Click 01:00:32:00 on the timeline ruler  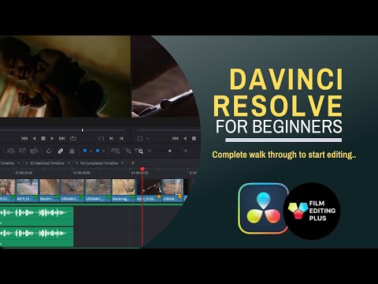coord(24,173)
